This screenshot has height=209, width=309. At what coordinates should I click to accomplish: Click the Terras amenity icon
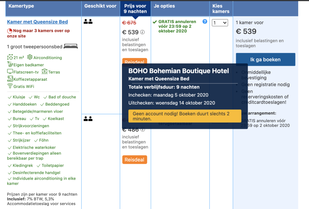coord(45,71)
